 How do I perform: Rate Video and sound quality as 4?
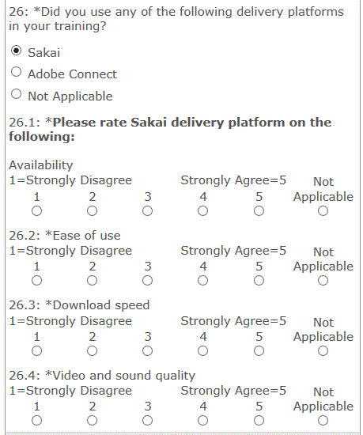(x=203, y=421)
